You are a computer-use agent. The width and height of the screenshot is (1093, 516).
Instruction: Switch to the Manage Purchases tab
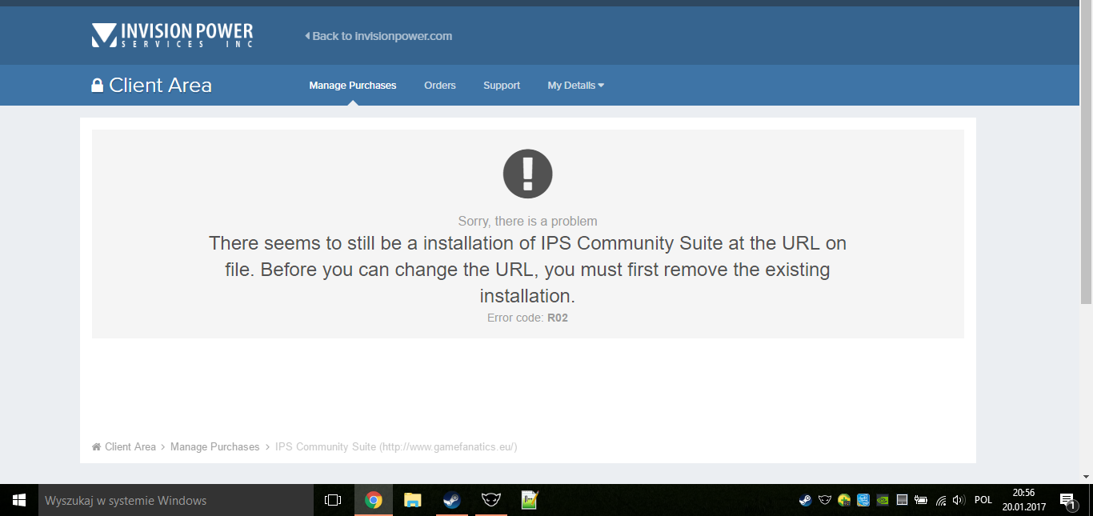tap(352, 86)
